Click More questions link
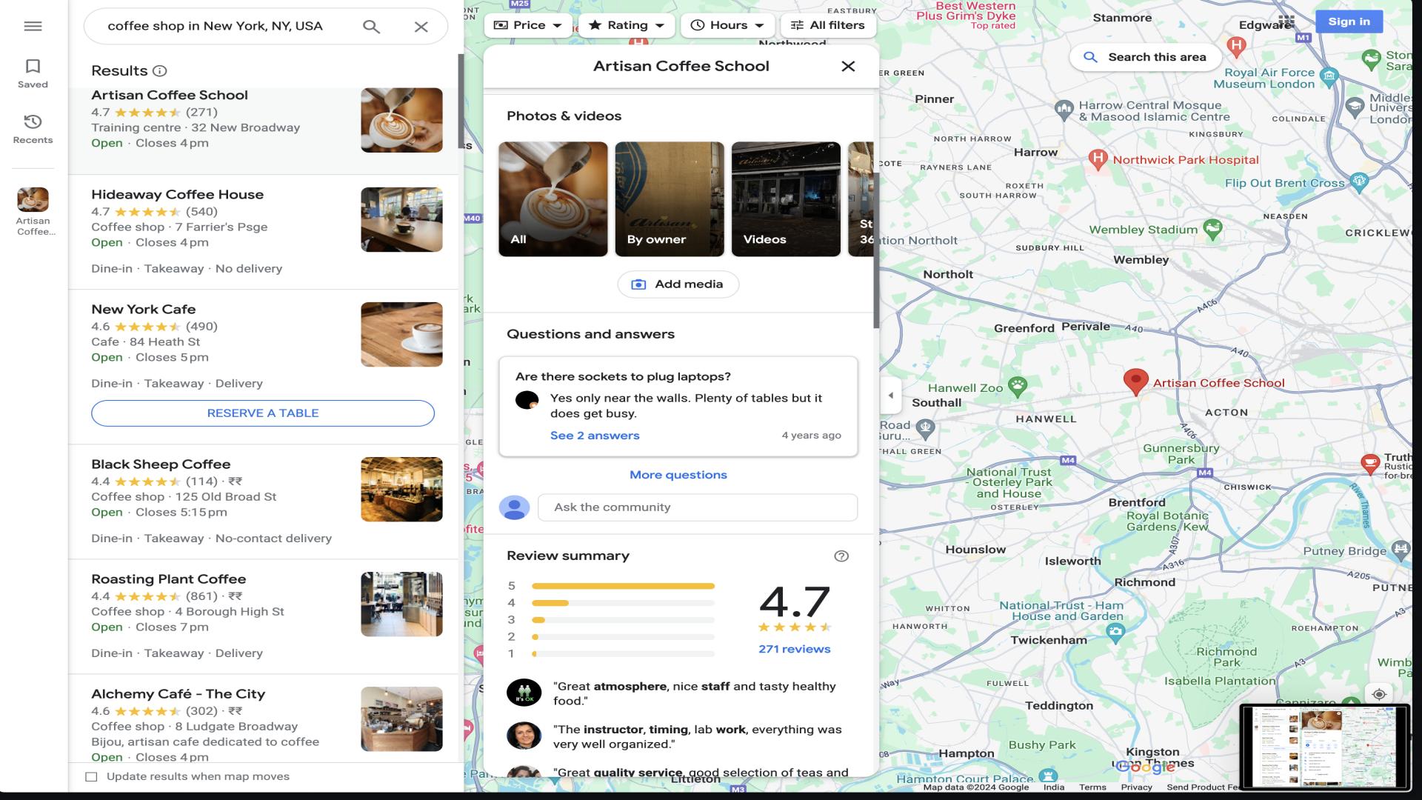 click(678, 475)
